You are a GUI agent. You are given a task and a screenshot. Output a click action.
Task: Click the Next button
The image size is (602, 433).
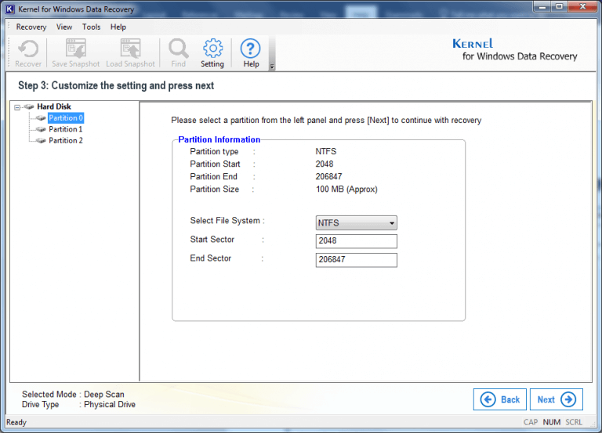[x=557, y=399]
